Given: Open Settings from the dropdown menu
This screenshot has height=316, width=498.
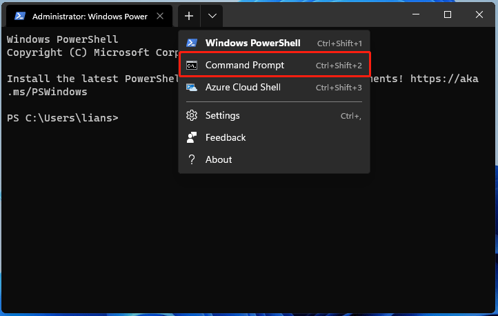Looking at the screenshot, I should 223,115.
